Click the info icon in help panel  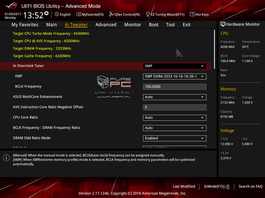pyautogui.click(x=6, y=158)
